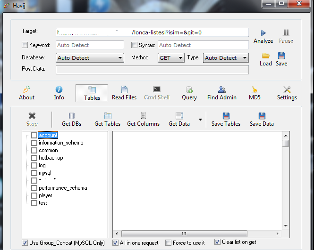
Task: Click the Get DBs database icon
Action: pyautogui.click(x=71, y=116)
